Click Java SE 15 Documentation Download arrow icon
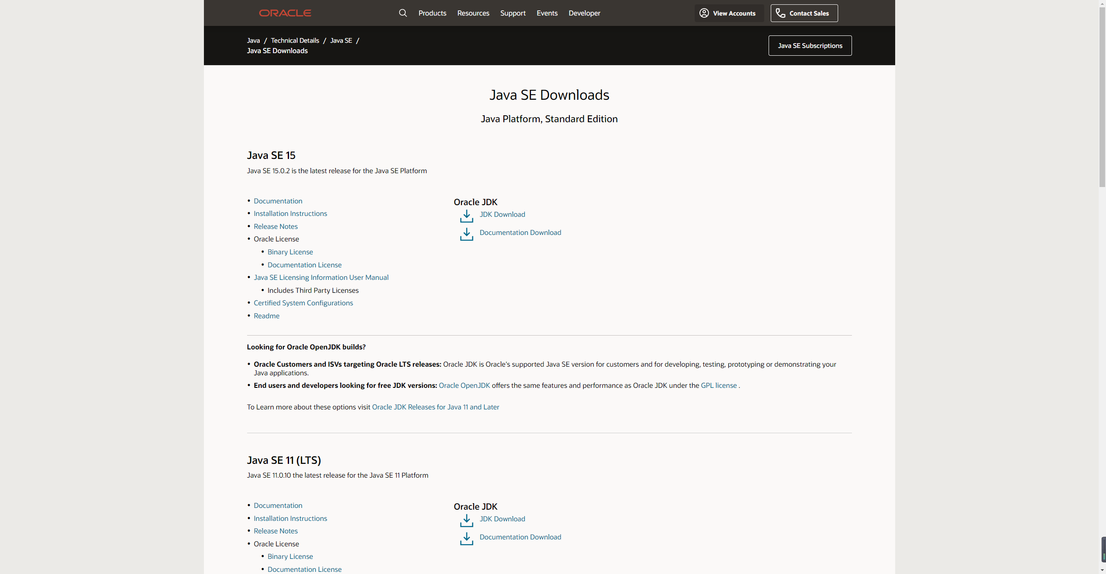Image resolution: width=1106 pixels, height=574 pixels. (x=467, y=234)
